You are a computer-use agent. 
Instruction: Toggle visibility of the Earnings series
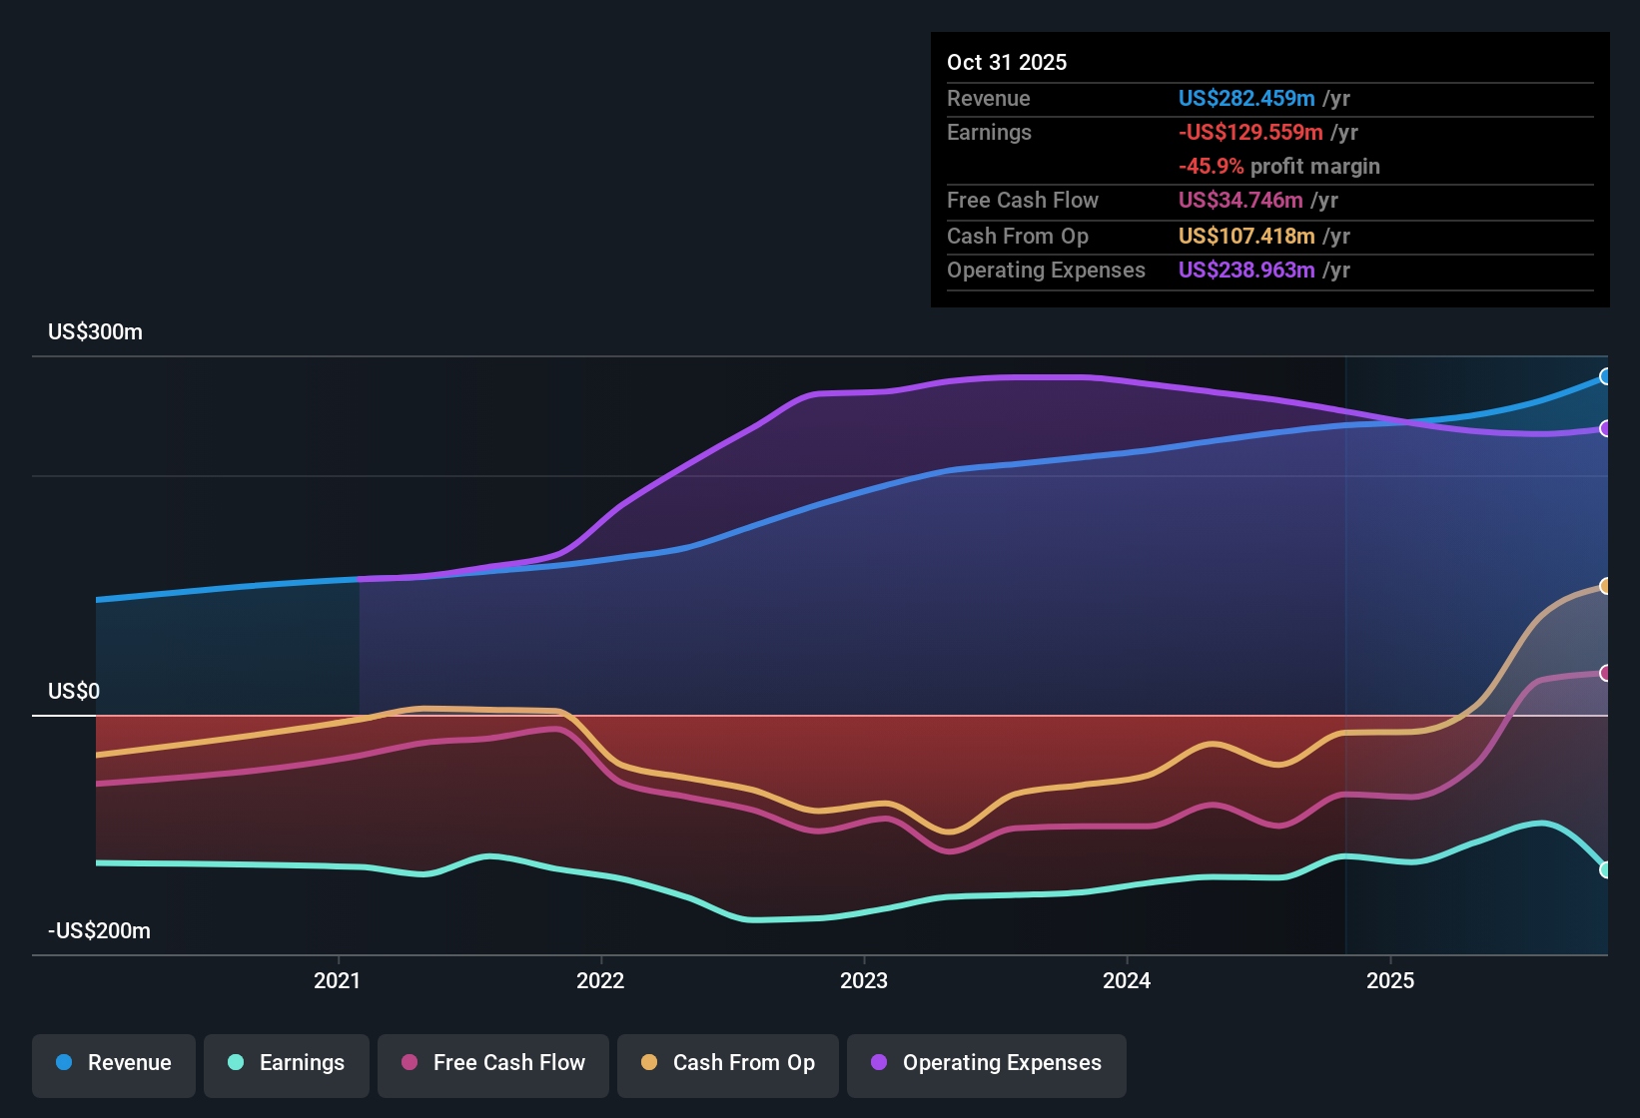[286, 1063]
